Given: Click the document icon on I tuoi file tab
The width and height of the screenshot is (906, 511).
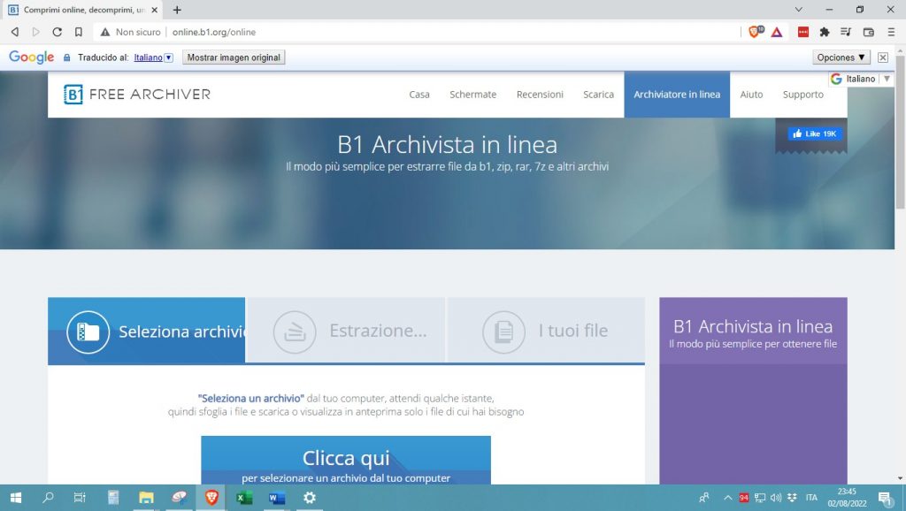Looking at the screenshot, I should coord(503,331).
